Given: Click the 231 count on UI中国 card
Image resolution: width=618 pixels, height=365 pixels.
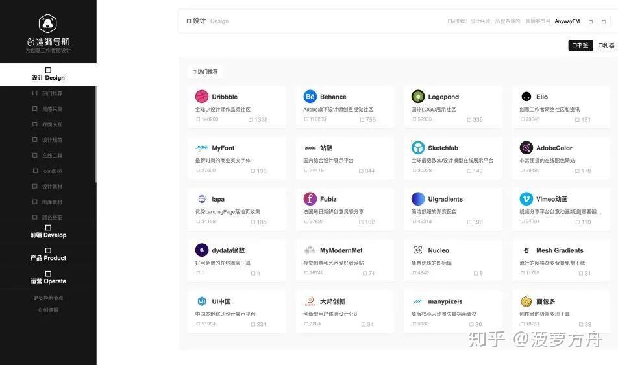Looking at the screenshot, I should [x=258, y=324].
